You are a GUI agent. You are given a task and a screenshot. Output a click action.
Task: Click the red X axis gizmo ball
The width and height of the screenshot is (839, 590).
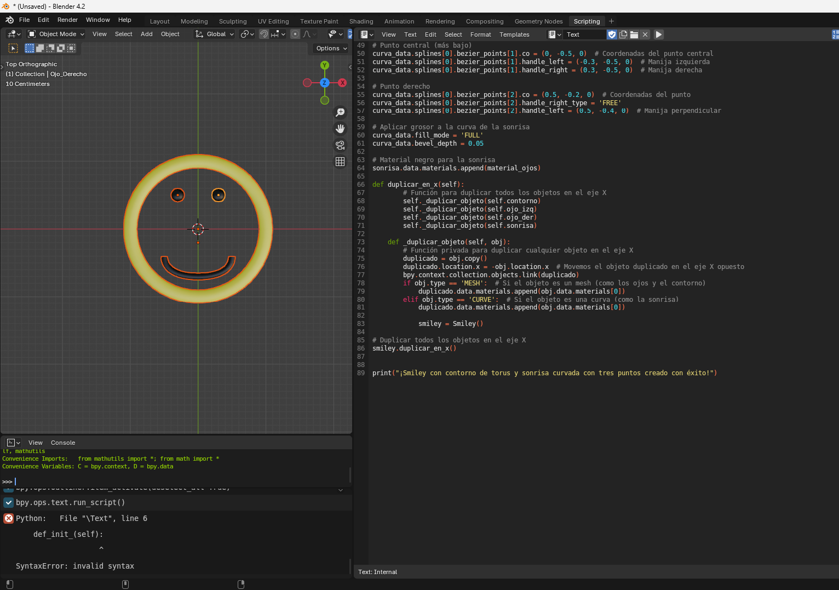point(342,83)
